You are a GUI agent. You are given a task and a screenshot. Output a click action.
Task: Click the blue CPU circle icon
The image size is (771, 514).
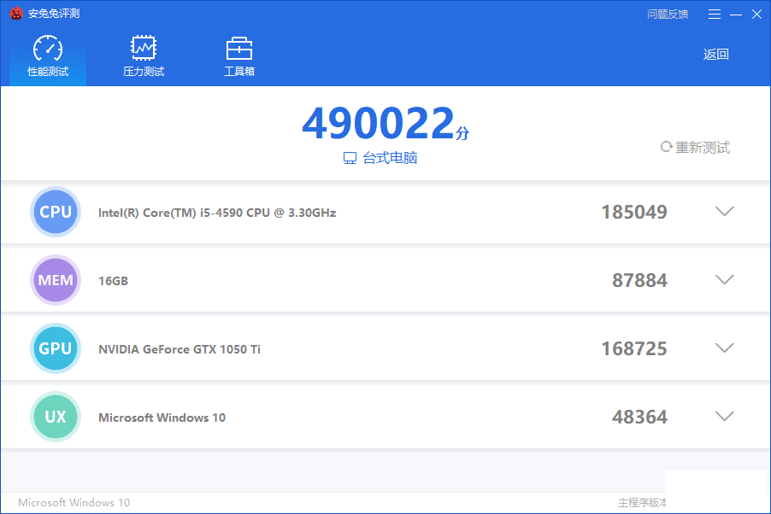56,212
